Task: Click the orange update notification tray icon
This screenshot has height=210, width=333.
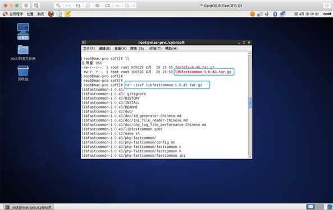Action: (x=252, y=14)
